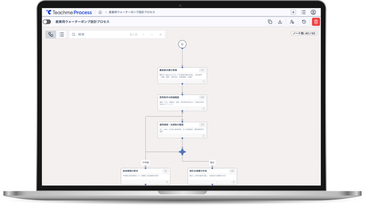This screenshot has width=365, height=205.
Task: Select the 適用規格・法規制の確認 node
Action: click(x=182, y=130)
